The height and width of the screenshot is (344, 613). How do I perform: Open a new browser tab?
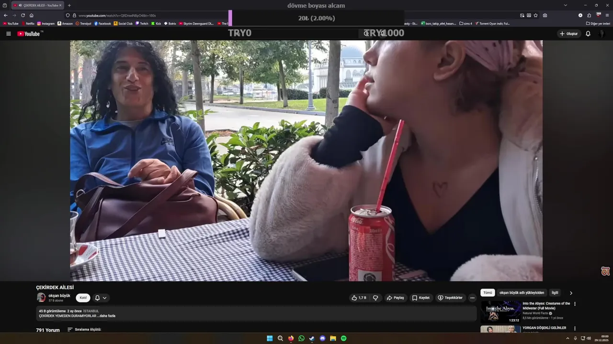click(x=69, y=5)
